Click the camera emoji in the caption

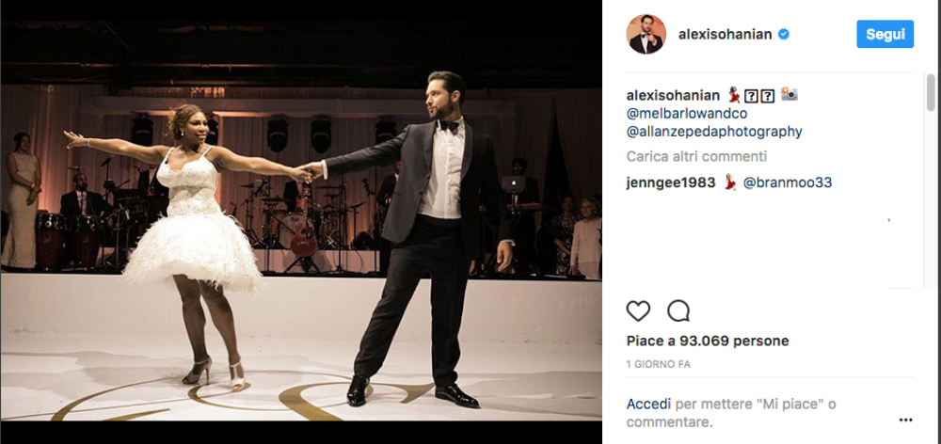789,95
